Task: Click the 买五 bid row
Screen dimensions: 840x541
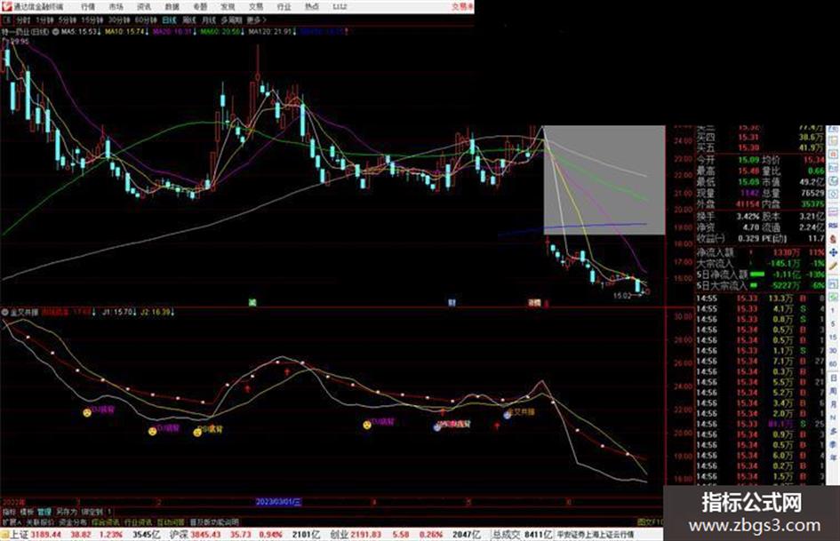Action: tap(760, 147)
